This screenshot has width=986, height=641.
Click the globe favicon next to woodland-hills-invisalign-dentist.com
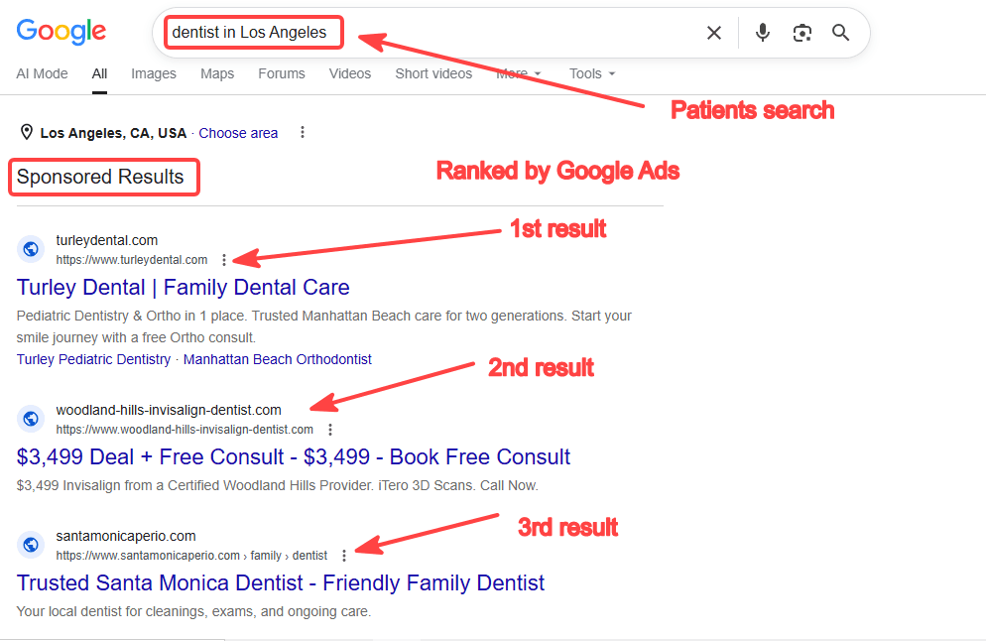[x=30, y=419]
